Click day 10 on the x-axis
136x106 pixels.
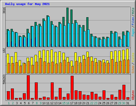tap(44, 103)
